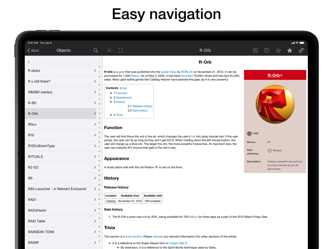Click the Ranged gear attribute icon
Screen dimensions: 333x249
[270, 150]
